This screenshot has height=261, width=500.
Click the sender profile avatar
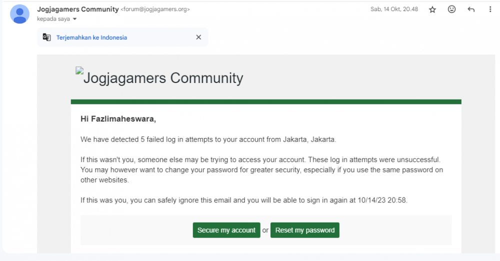click(x=20, y=14)
